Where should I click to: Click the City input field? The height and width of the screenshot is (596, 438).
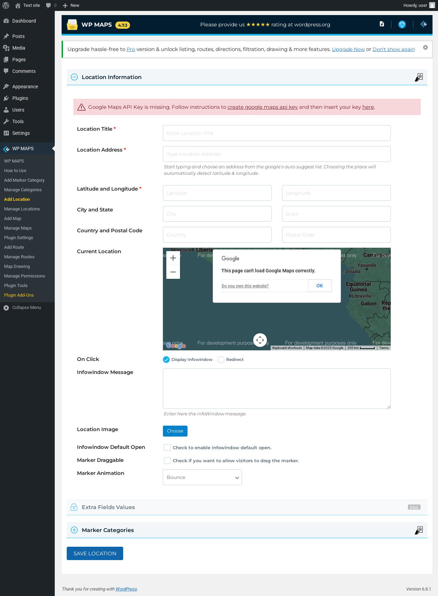click(x=217, y=214)
